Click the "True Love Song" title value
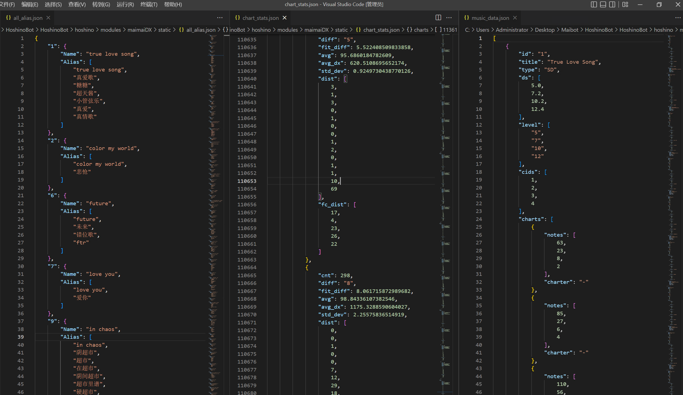Image resolution: width=683 pixels, height=395 pixels. [573, 62]
